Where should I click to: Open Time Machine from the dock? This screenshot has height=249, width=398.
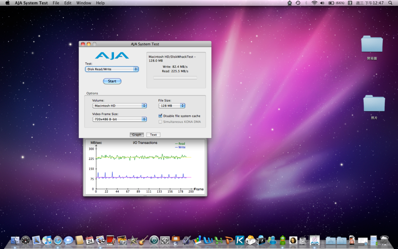[154, 240]
